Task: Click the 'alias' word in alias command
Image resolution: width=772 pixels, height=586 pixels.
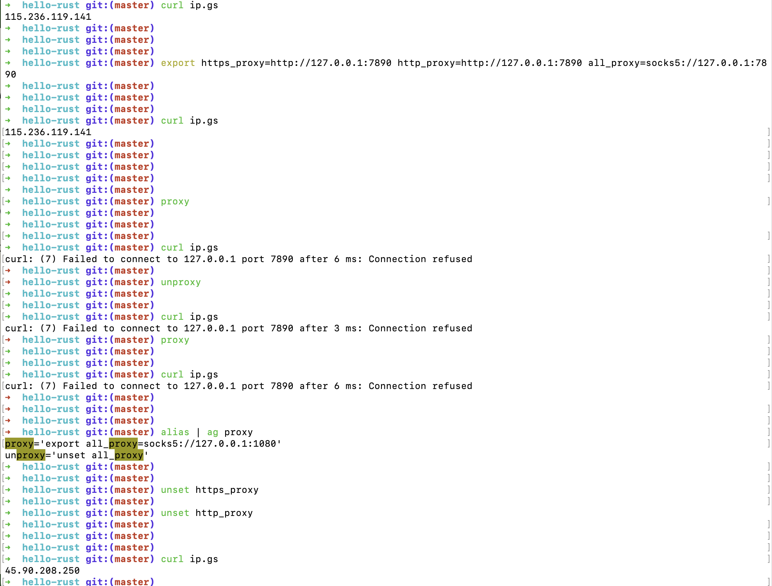Action: [x=175, y=432]
